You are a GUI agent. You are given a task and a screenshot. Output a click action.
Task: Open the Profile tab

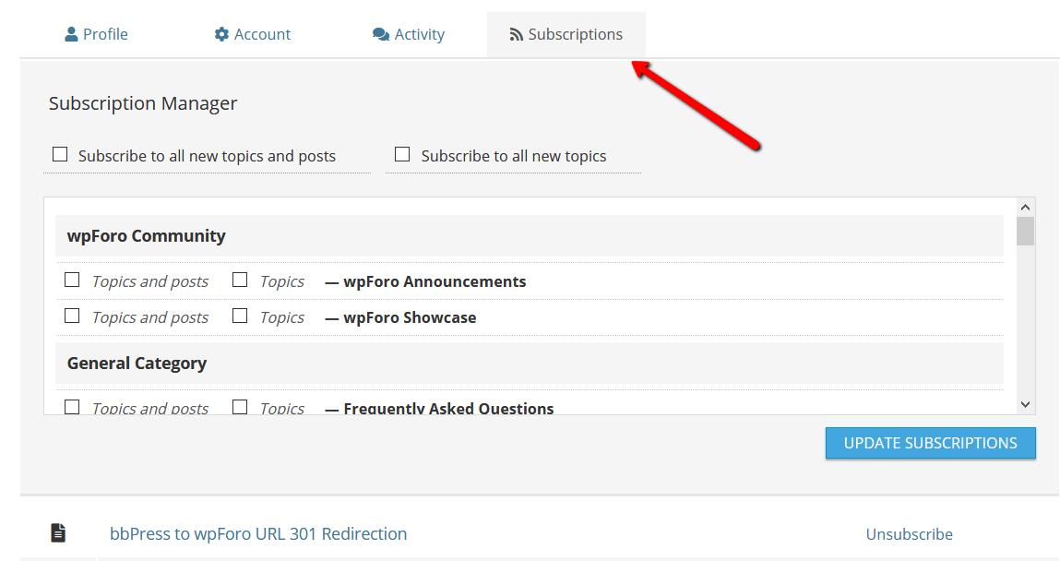pyautogui.click(x=105, y=34)
